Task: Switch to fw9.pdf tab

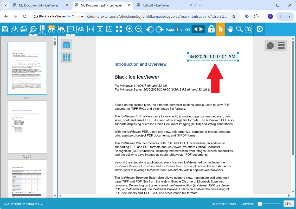Action: pyautogui.click(x=156, y=5)
